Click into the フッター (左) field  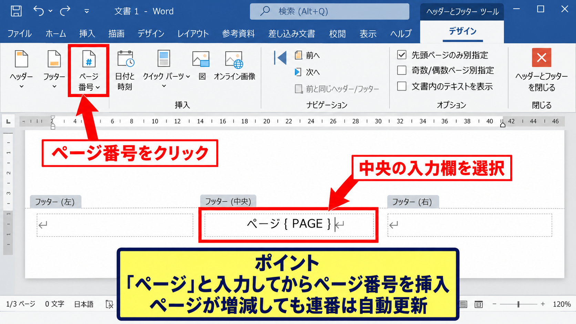pyautogui.click(x=115, y=225)
